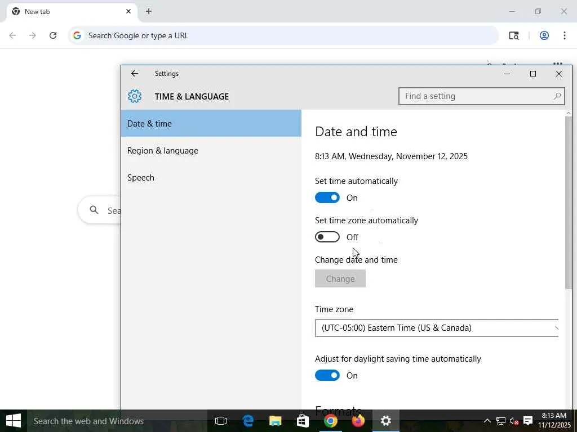The image size is (577, 432).
Task: Click the magnifier in Google's page search box
Action: click(x=94, y=210)
